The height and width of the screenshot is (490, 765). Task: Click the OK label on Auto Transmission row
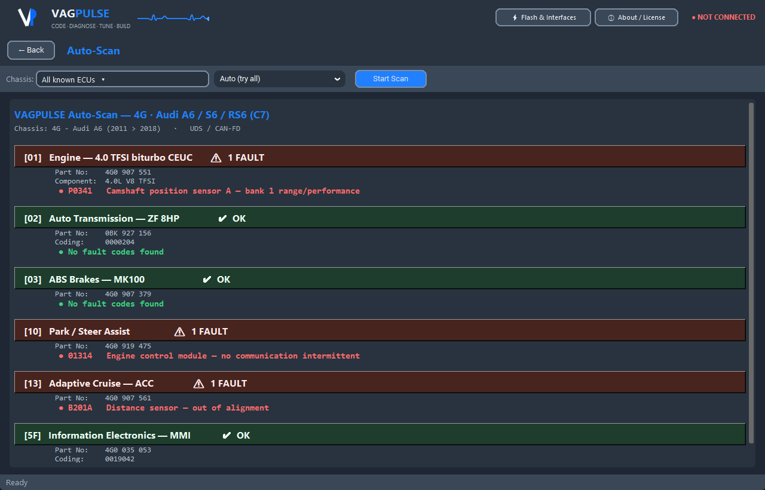pos(239,219)
